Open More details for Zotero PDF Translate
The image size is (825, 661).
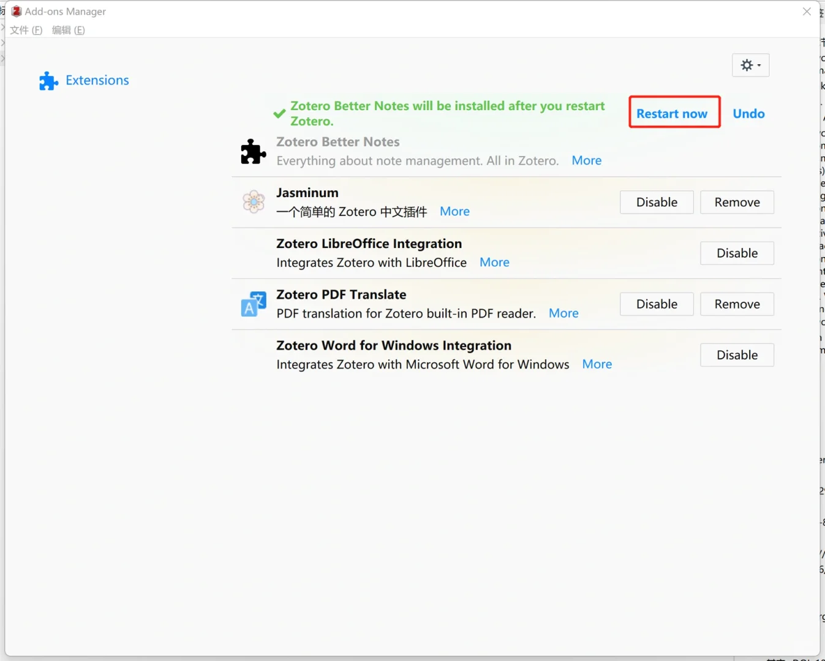click(x=563, y=313)
